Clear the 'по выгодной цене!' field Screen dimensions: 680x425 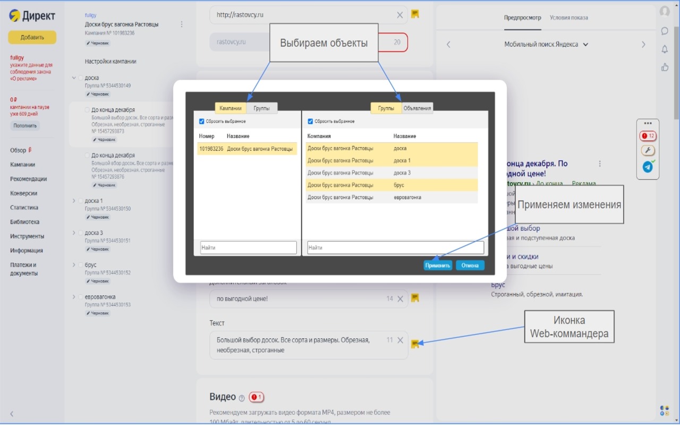(x=400, y=299)
